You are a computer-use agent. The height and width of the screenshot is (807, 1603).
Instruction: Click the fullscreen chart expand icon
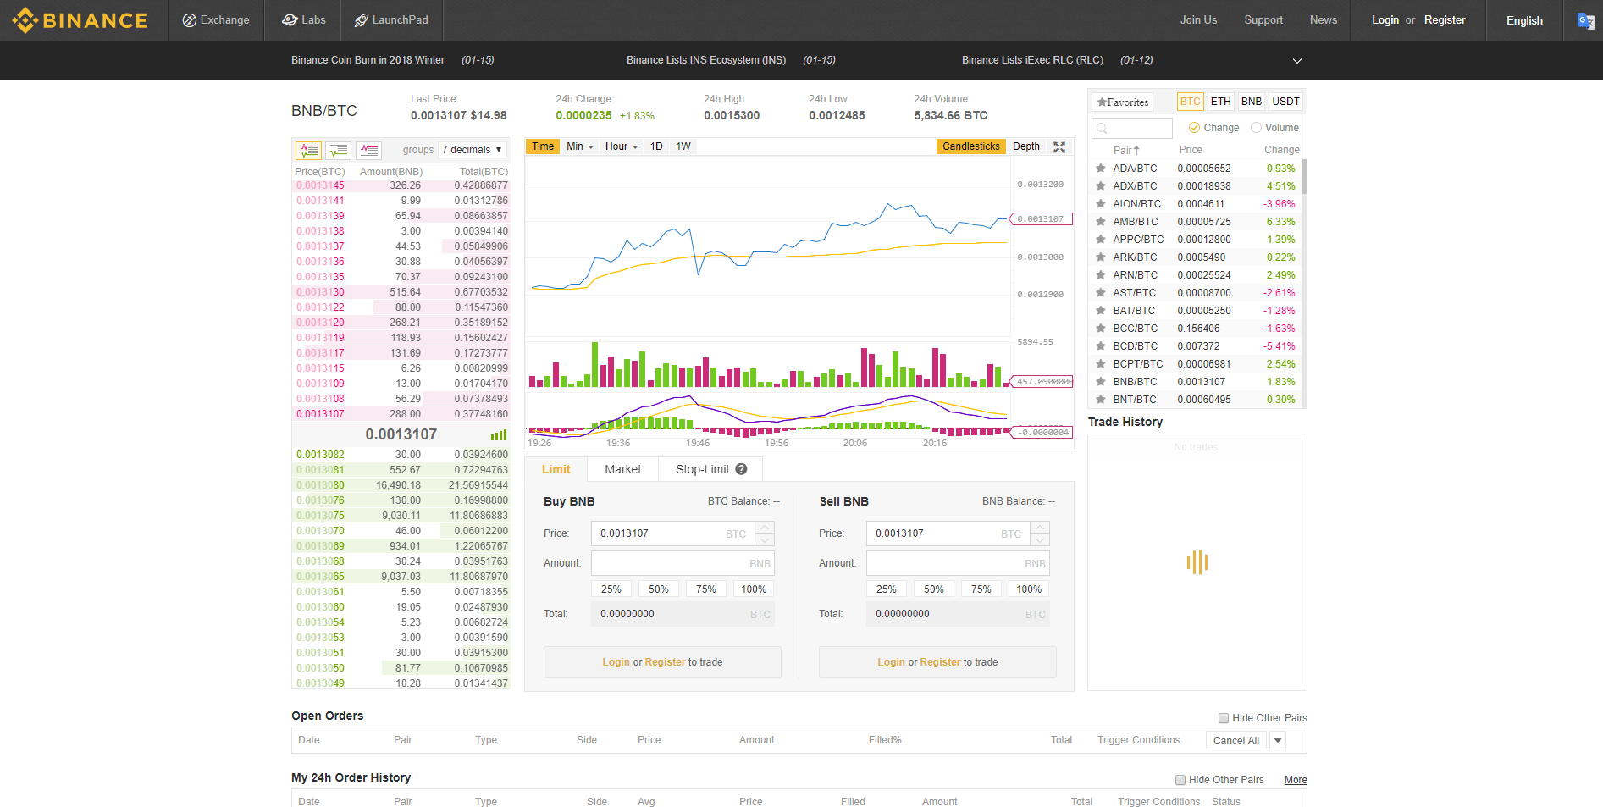coord(1059,146)
